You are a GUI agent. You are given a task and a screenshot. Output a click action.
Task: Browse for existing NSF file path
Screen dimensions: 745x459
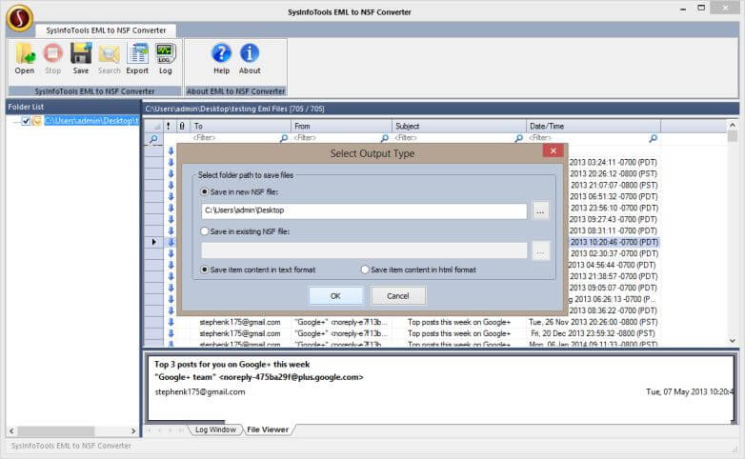pos(541,250)
